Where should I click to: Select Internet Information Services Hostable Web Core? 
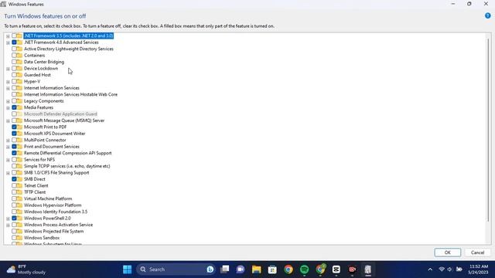[70, 94]
